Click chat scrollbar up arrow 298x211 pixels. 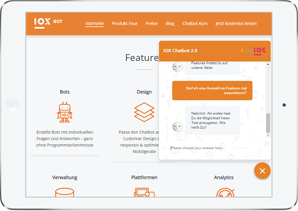[268, 64]
